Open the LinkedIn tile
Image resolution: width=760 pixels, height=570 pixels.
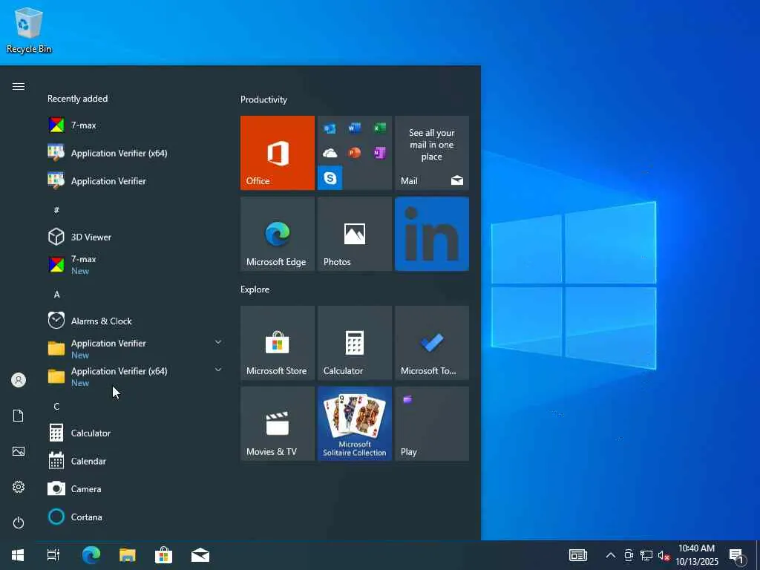click(431, 233)
